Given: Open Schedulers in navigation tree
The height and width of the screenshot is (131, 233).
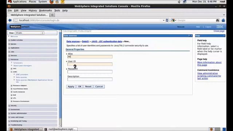Looking at the screenshot, I should coord(18,63).
